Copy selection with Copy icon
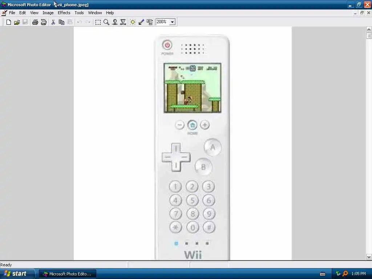372x279 pixels. 61,22
